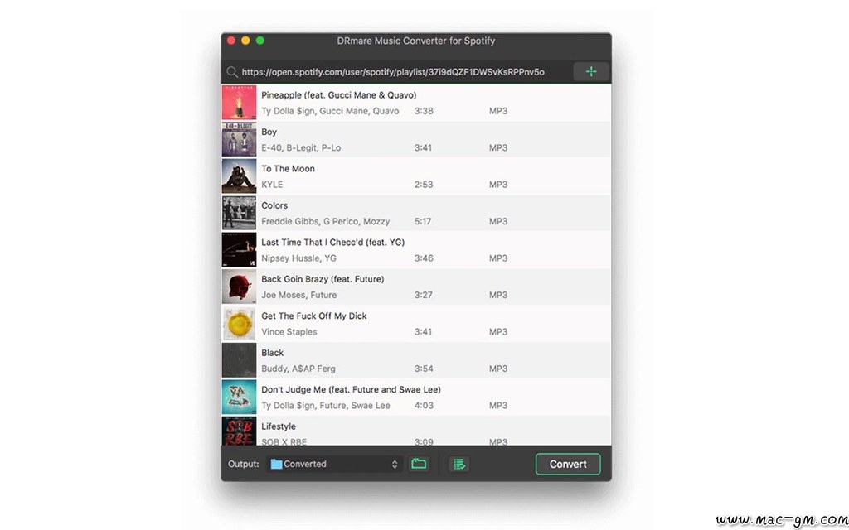Click artist text 'Ty Dolla $ign, Future, Swae Lee'

pyautogui.click(x=325, y=405)
